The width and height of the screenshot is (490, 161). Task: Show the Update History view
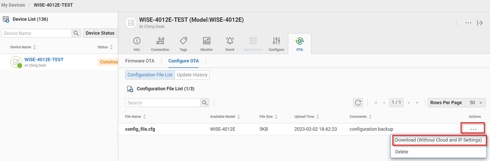tap(192, 75)
